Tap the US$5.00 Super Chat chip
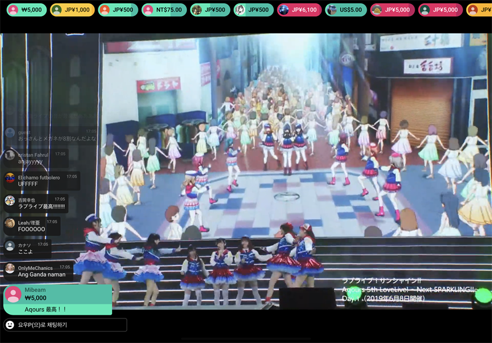Screen dimensions: 492x343 coord(346,10)
